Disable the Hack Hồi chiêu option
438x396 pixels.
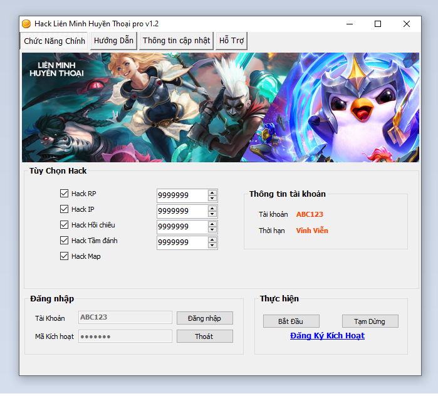coord(64,225)
